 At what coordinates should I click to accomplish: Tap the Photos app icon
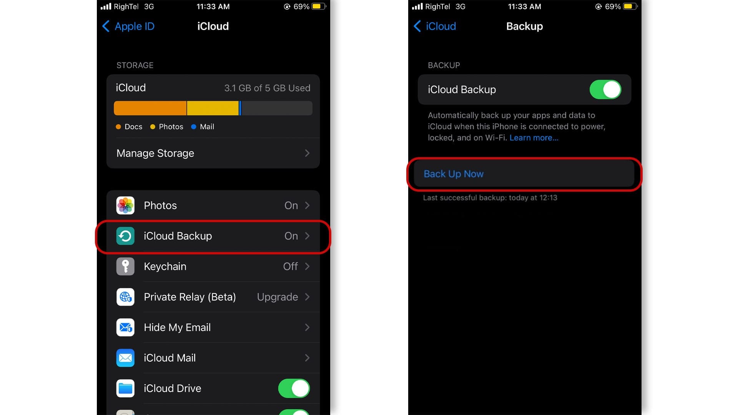point(125,205)
